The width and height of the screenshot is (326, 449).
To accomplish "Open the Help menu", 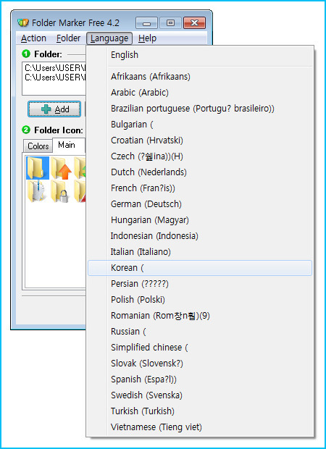I will click(147, 38).
